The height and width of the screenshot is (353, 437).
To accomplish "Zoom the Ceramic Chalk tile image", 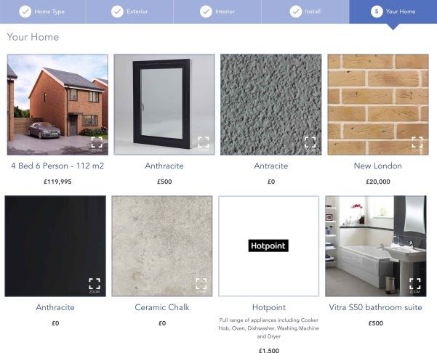I will tap(201, 285).
